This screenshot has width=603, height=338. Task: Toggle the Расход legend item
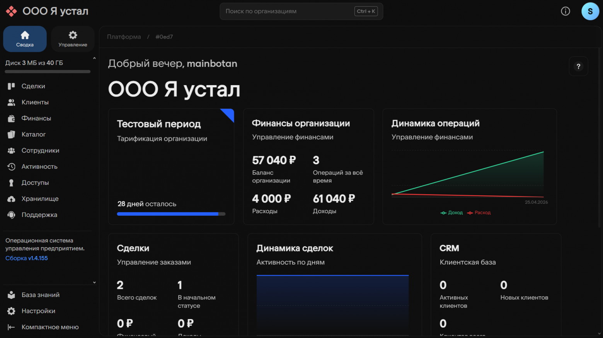tap(479, 213)
